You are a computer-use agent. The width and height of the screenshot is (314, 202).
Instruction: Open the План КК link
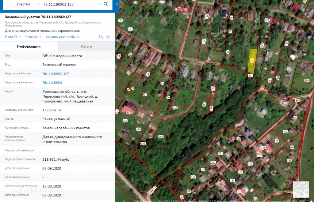coord(33,37)
